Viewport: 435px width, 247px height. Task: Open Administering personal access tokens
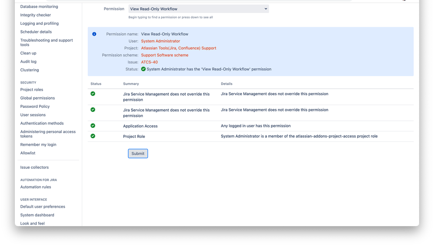click(x=48, y=134)
